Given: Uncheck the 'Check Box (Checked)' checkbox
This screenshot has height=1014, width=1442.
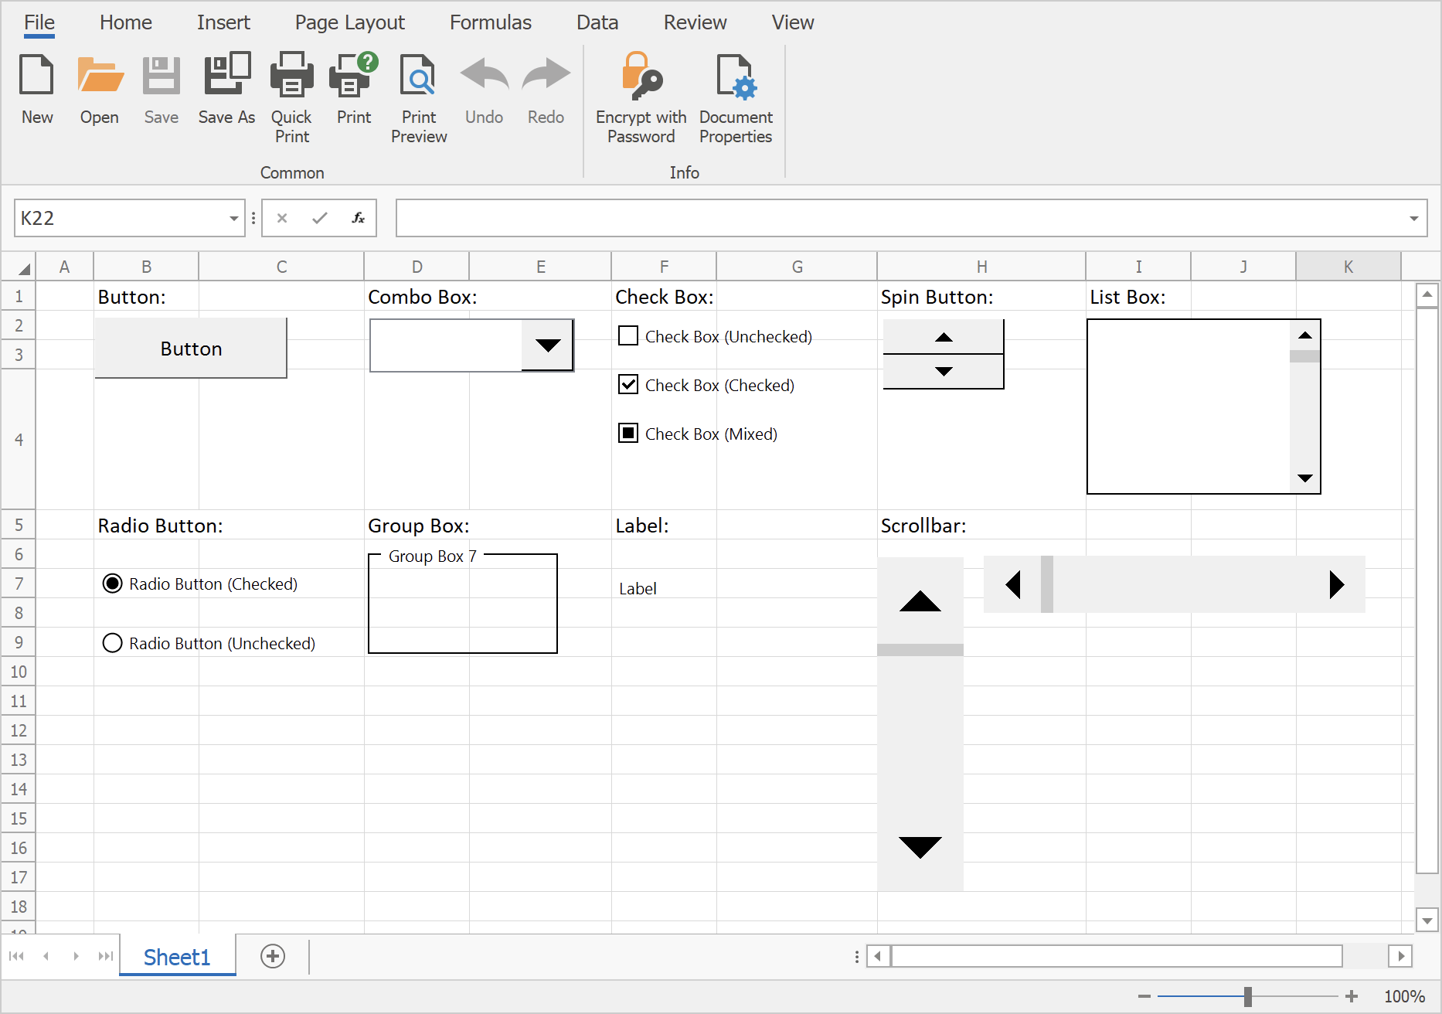Looking at the screenshot, I should [x=627, y=385].
